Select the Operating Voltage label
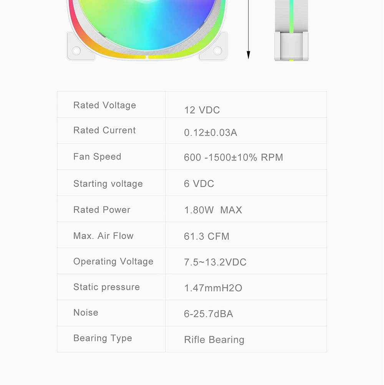This screenshot has width=384, height=385. click(113, 262)
